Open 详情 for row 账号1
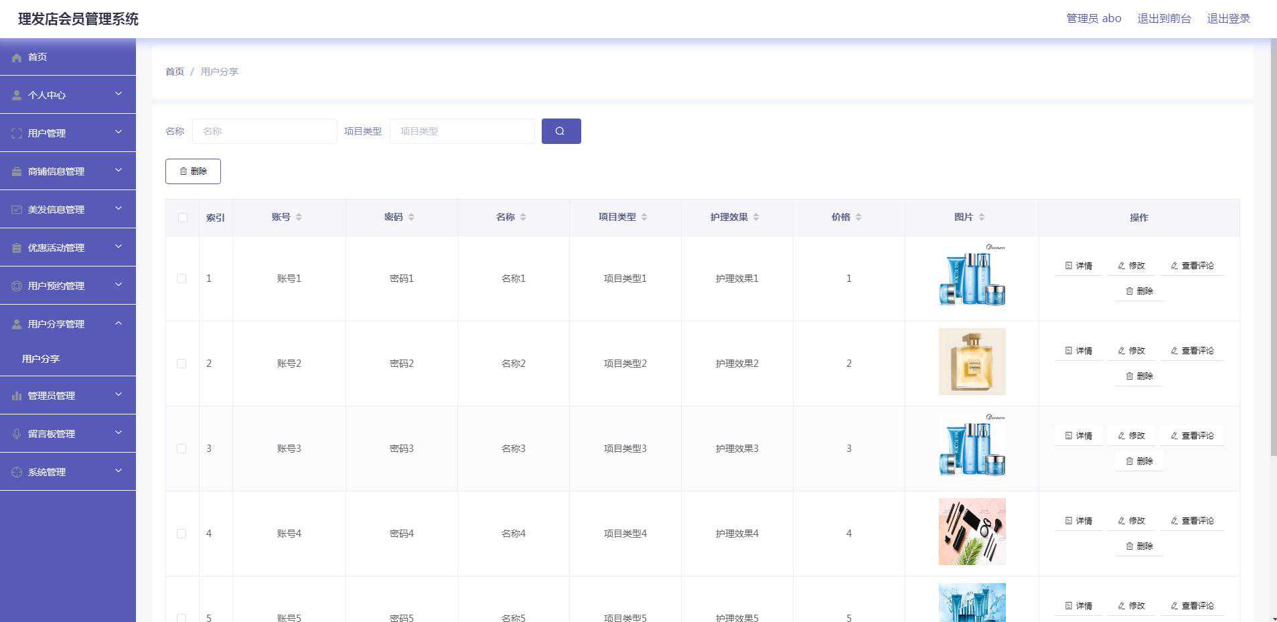 click(1079, 266)
